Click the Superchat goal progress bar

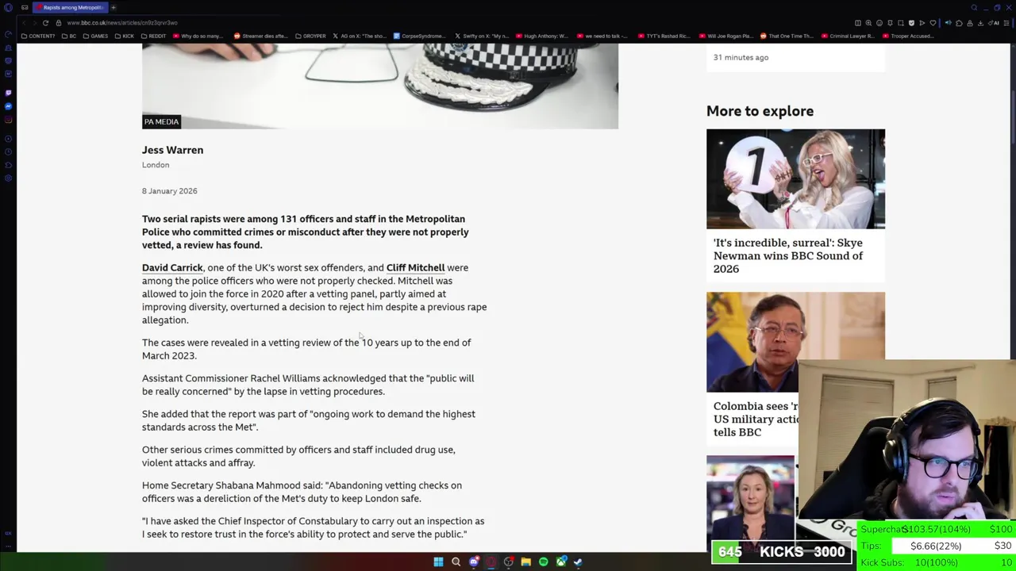(x=937, y=529)
